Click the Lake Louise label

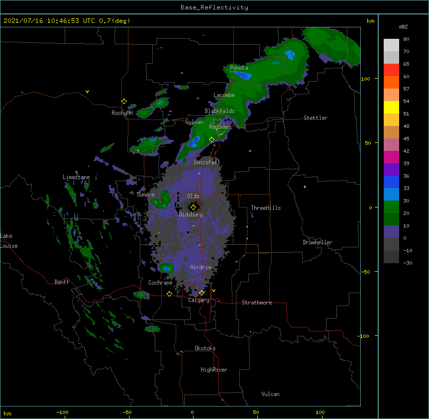[9, 241]
